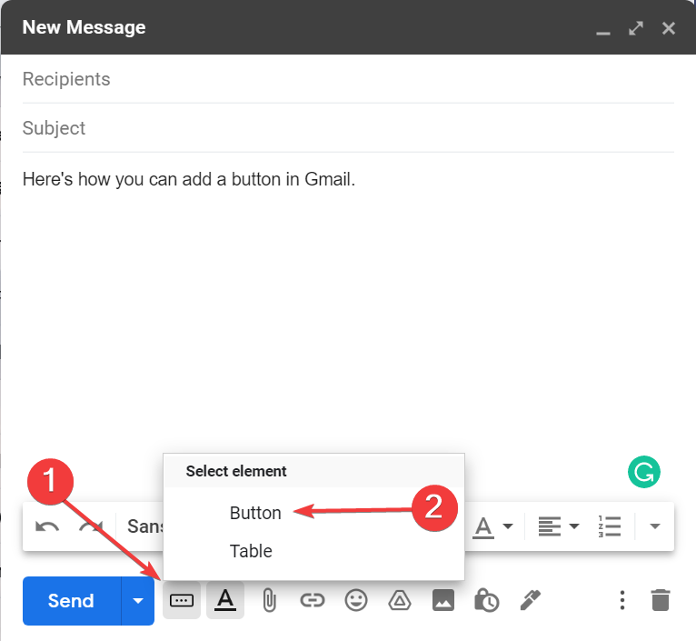Open the insert link icon
The height and width of the screenshot is (641, 696).
[312, 600]
